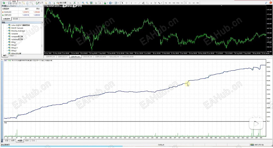Viewport: 273px width, 148px height.
Task: Click the Zoom In magnifier icon
Action: 83,3
